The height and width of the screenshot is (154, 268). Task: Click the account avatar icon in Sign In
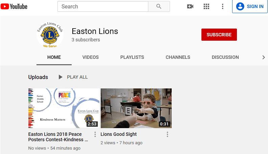tap(240, 6)
